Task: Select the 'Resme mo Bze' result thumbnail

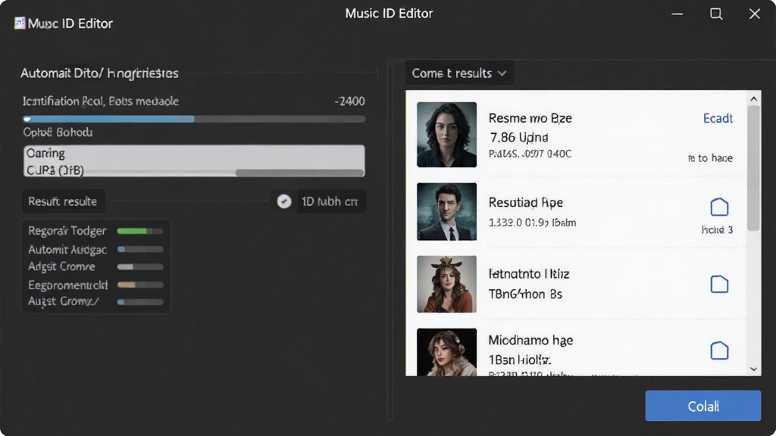Action: click(446, 135)
